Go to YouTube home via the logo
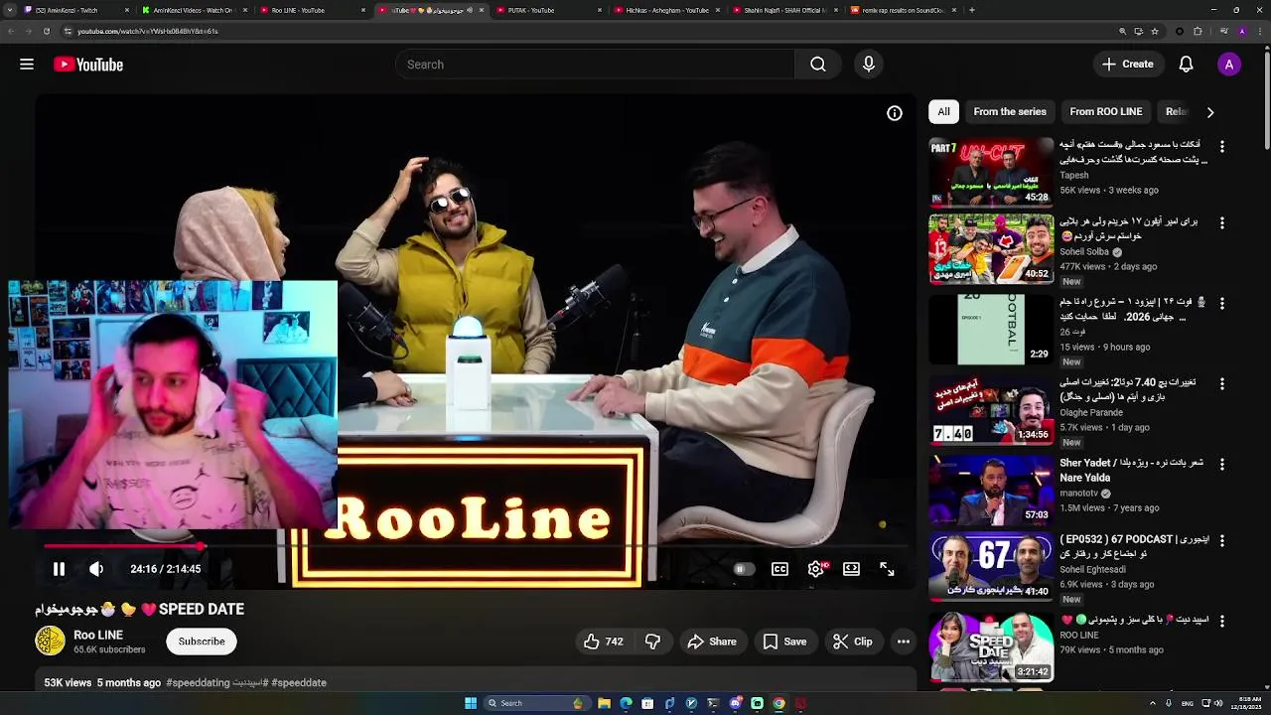1271x715 pixels. tap(88, 65)
